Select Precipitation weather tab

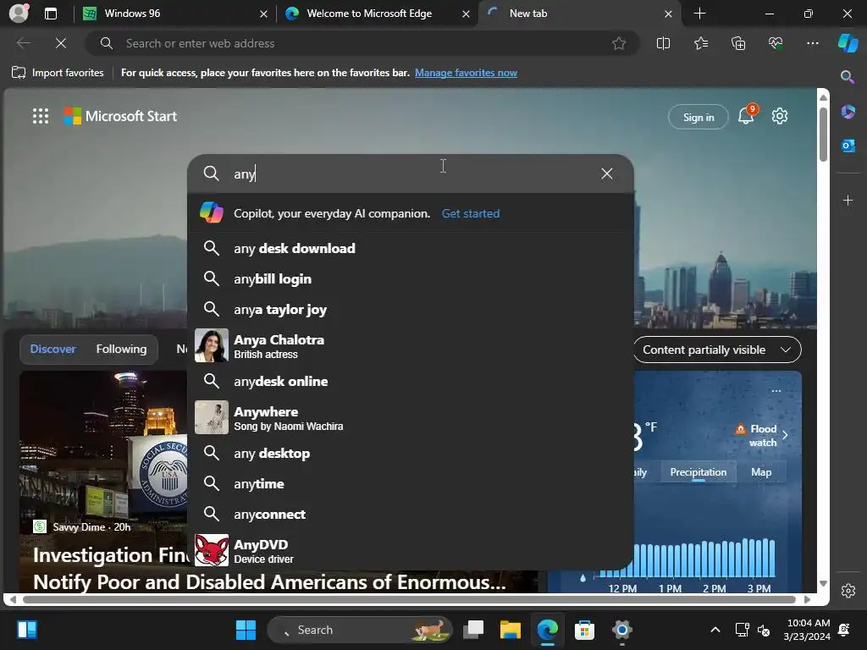699,472
